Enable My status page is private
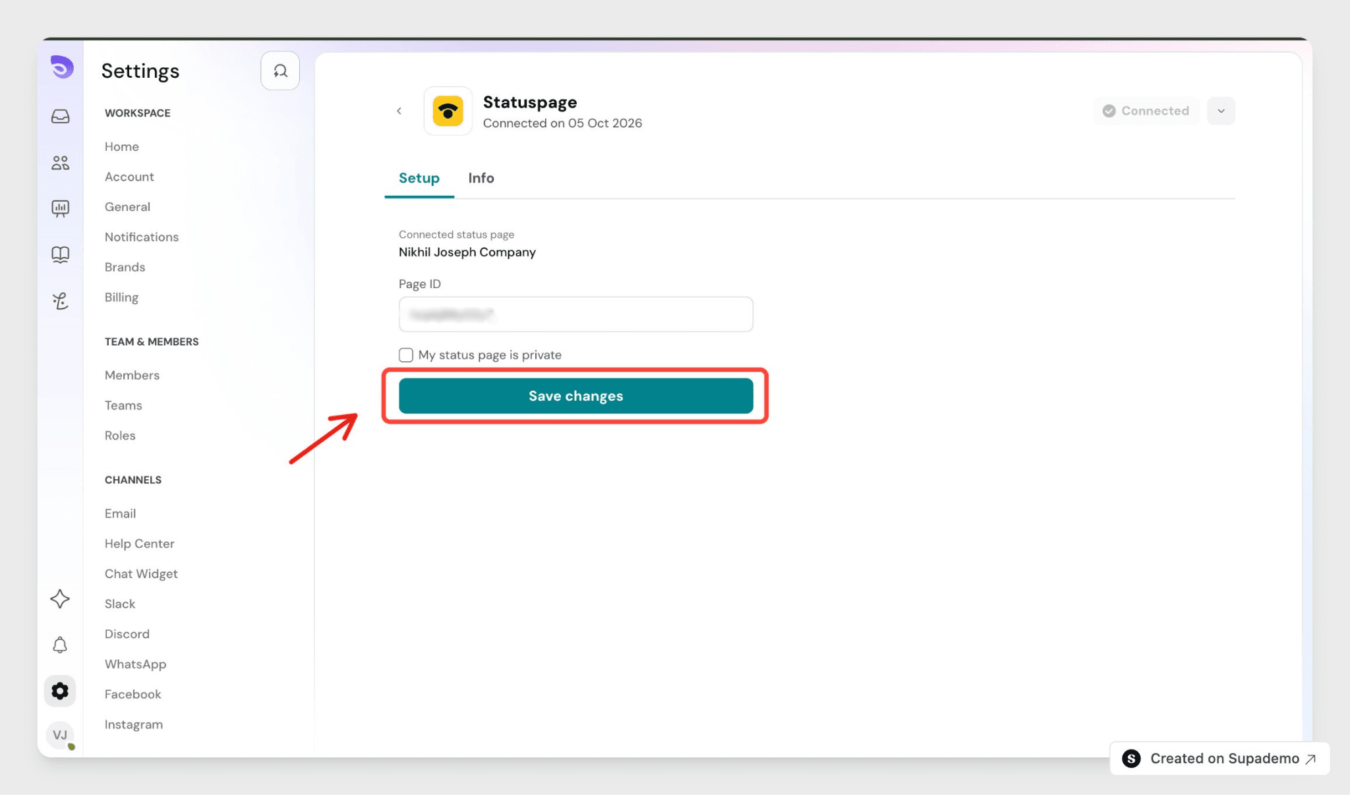 406,355
